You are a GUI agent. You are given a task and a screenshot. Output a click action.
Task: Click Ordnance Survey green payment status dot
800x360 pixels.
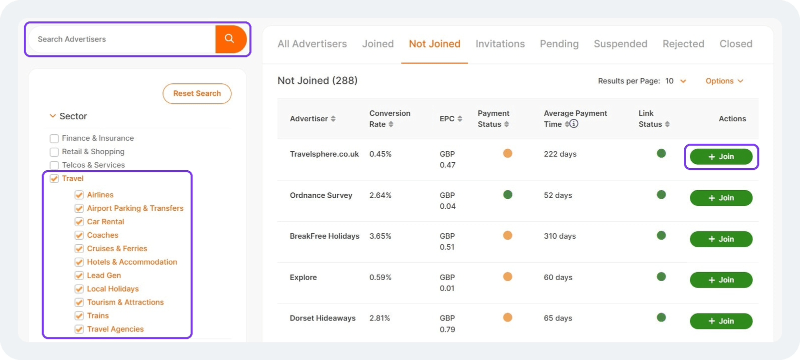[x=507, y=195]
